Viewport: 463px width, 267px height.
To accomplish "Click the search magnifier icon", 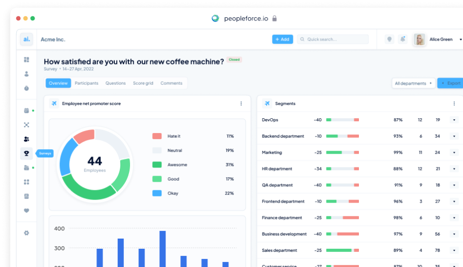I will pyautogui.click(x=302, y=39).
